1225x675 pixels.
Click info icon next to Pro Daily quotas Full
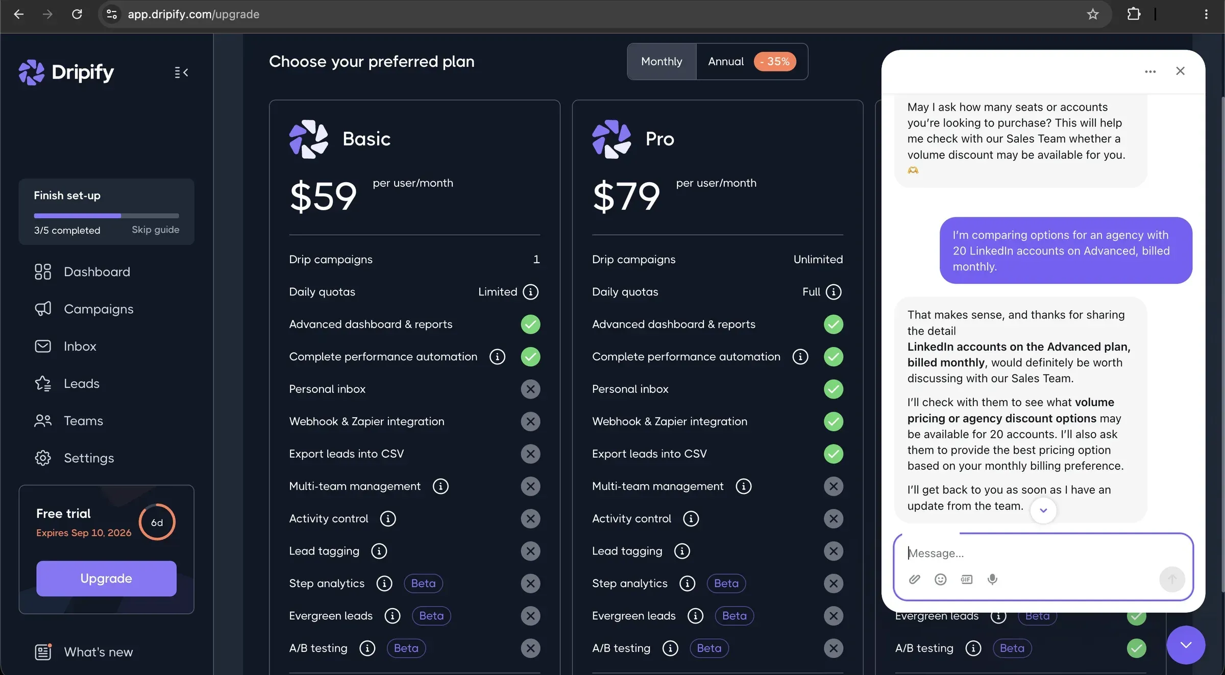[834, 292]
